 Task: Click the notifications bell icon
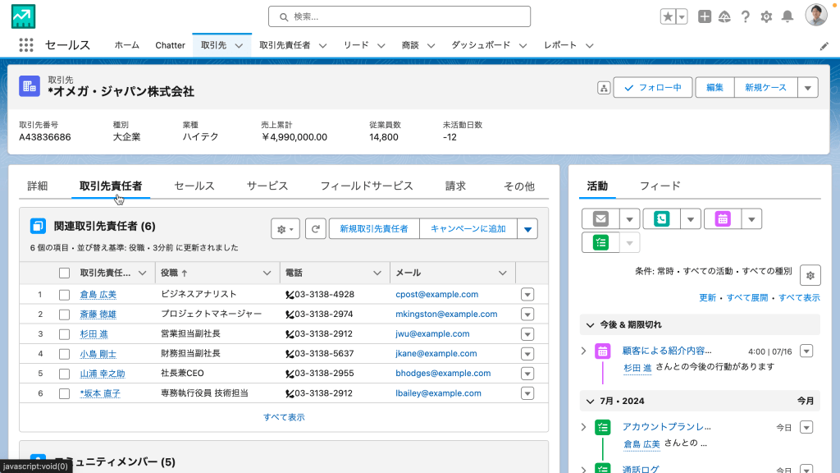(x=787, y=16)
